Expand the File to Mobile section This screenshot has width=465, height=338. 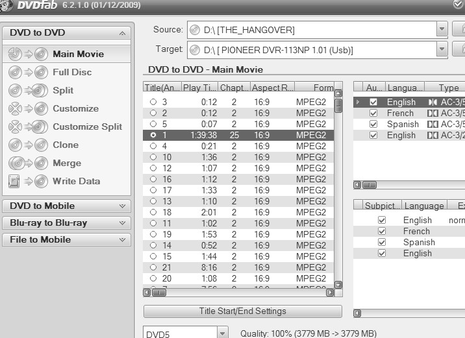122,239
